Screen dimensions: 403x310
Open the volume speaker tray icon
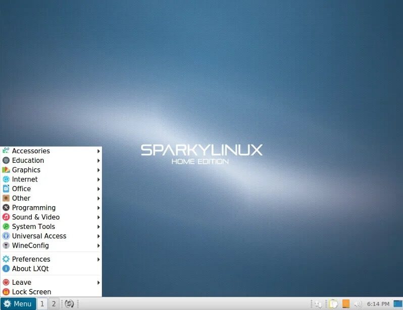click(x=358, y=304)
